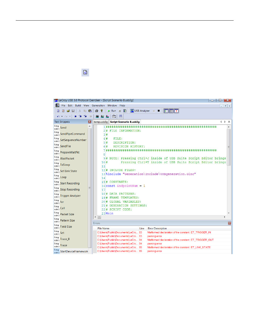
Task: Click the Error Description column header
Action: (x=157, y=228)
